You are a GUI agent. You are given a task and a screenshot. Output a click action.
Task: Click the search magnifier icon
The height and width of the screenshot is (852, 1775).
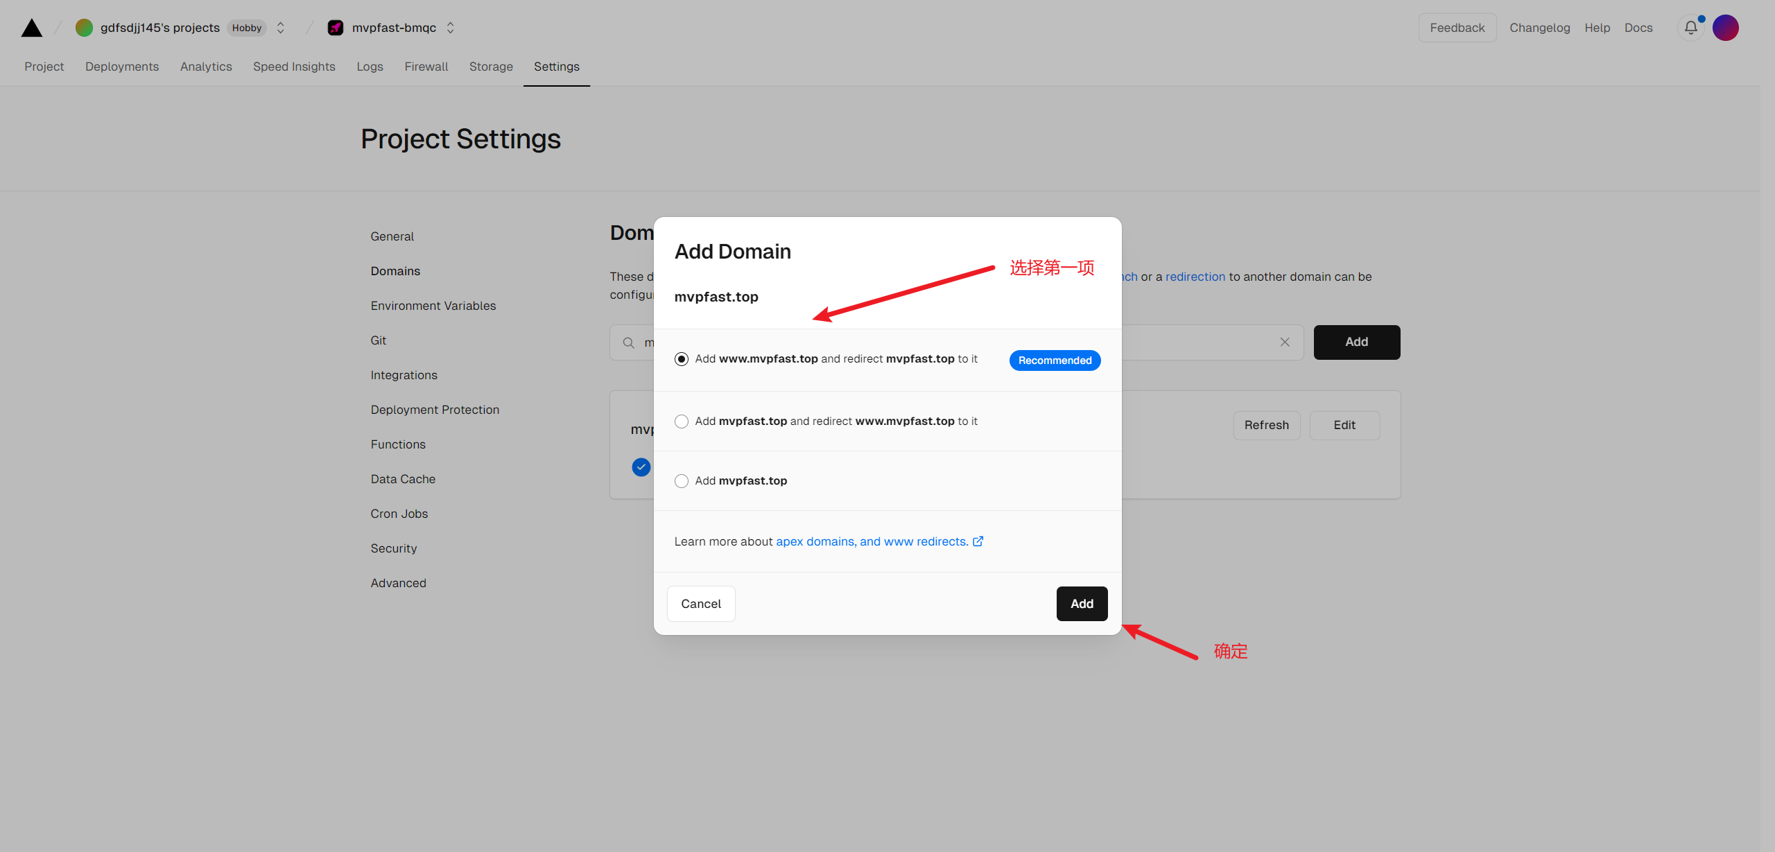628,342
